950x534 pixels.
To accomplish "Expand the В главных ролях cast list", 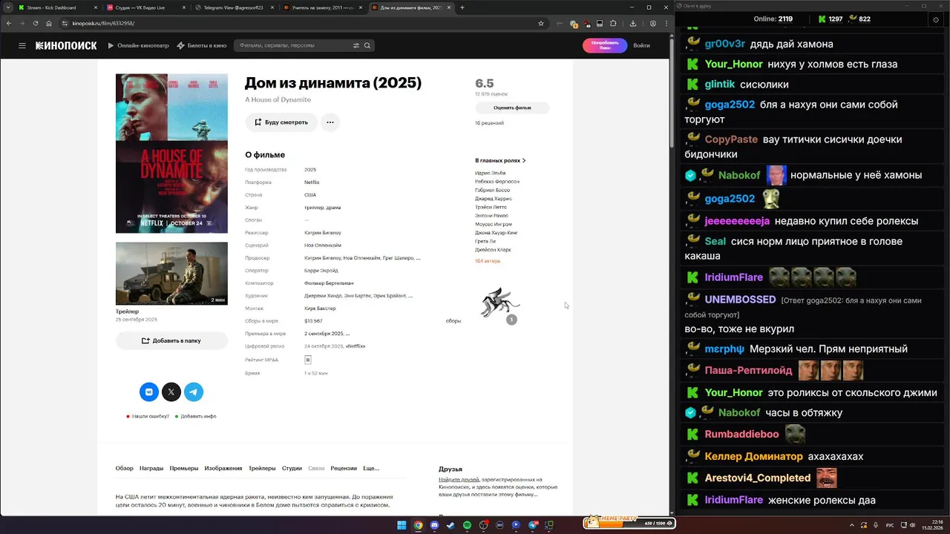I will coord(500,160).
